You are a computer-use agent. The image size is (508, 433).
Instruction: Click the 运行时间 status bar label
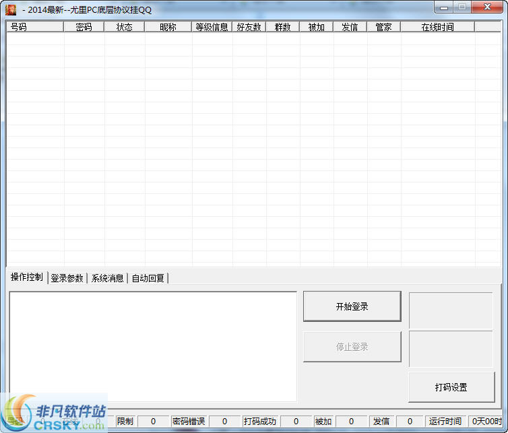[445, 422]
